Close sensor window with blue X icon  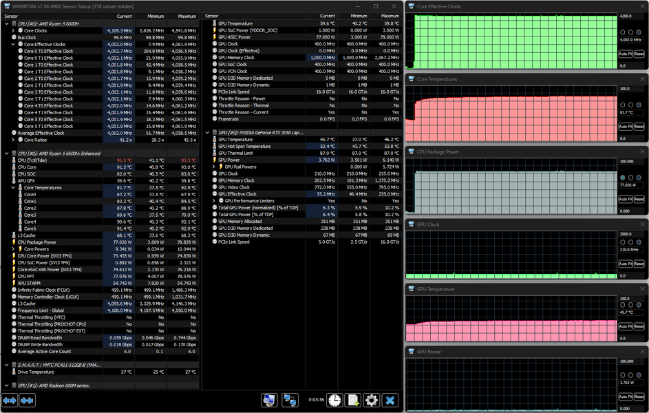click(x=390, y=400)
